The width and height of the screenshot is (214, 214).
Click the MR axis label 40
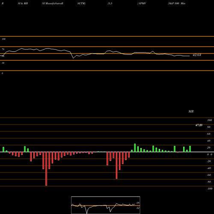(209, 141)
